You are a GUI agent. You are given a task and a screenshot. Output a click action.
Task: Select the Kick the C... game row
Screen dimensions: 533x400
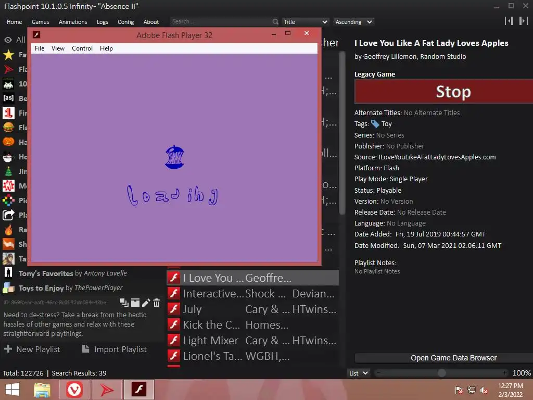(x=252, y=325)
